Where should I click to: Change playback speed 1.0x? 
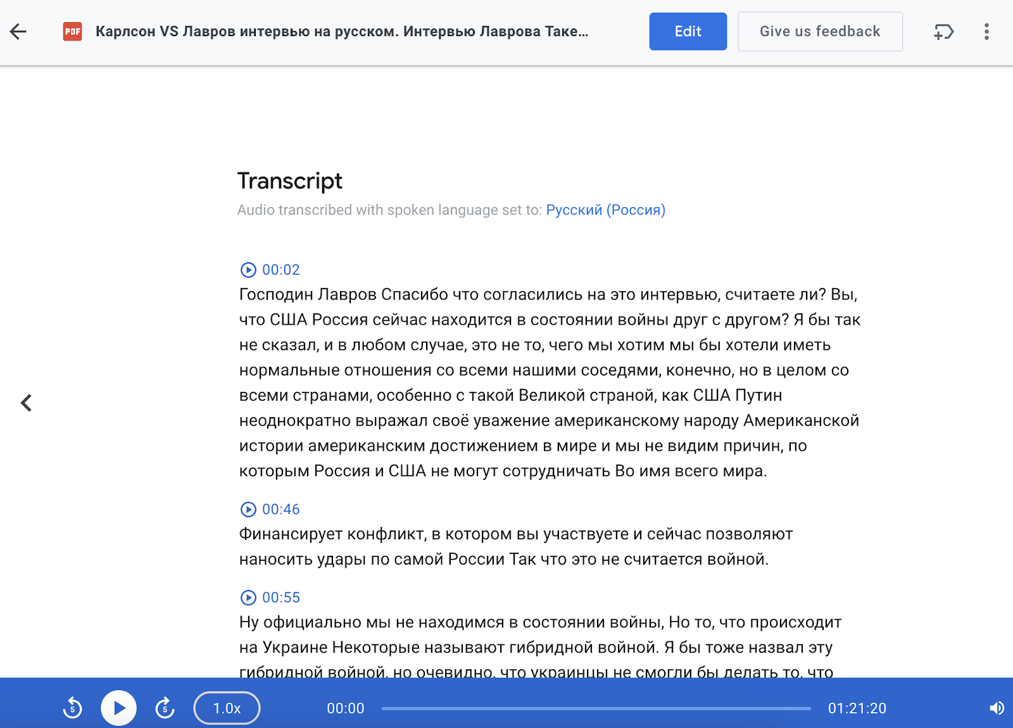[x=227, y=708]
